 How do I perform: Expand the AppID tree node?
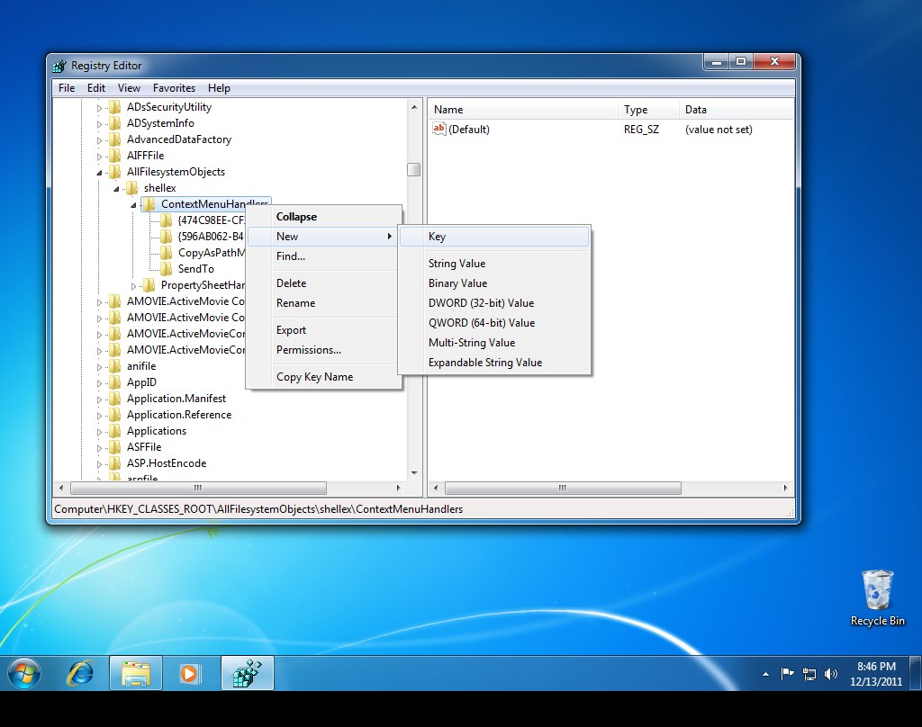[99, 383]
